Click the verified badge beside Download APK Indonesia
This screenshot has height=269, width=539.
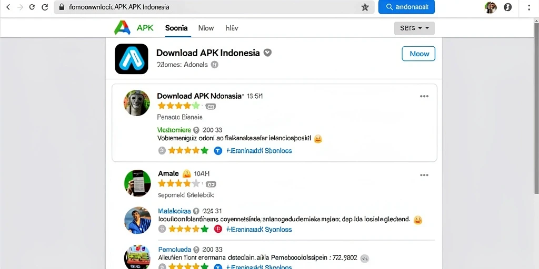[267, 53]
